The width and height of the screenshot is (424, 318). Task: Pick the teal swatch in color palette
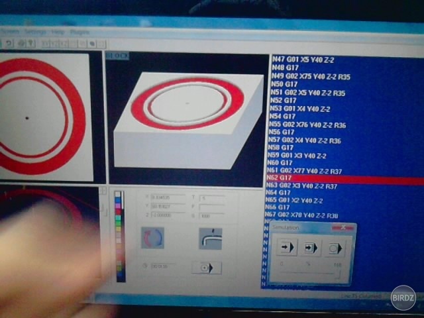point(118,217)
